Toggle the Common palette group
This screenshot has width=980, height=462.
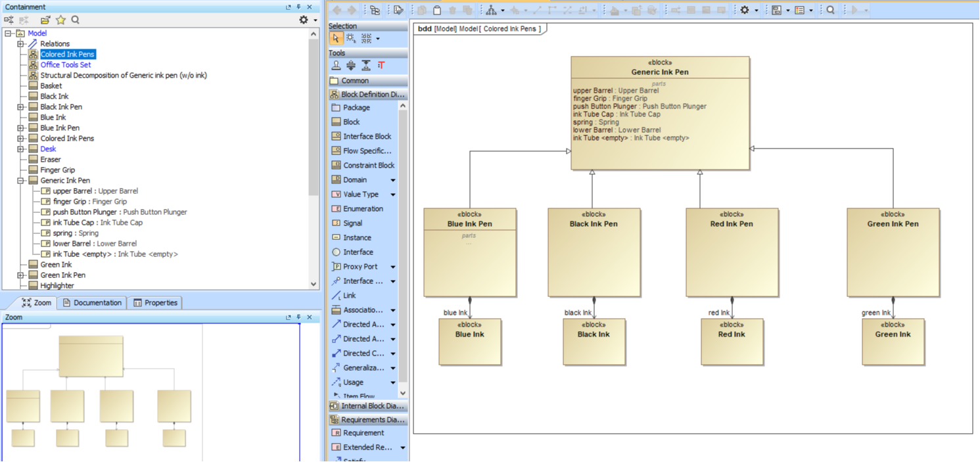[x=355, y=81]
